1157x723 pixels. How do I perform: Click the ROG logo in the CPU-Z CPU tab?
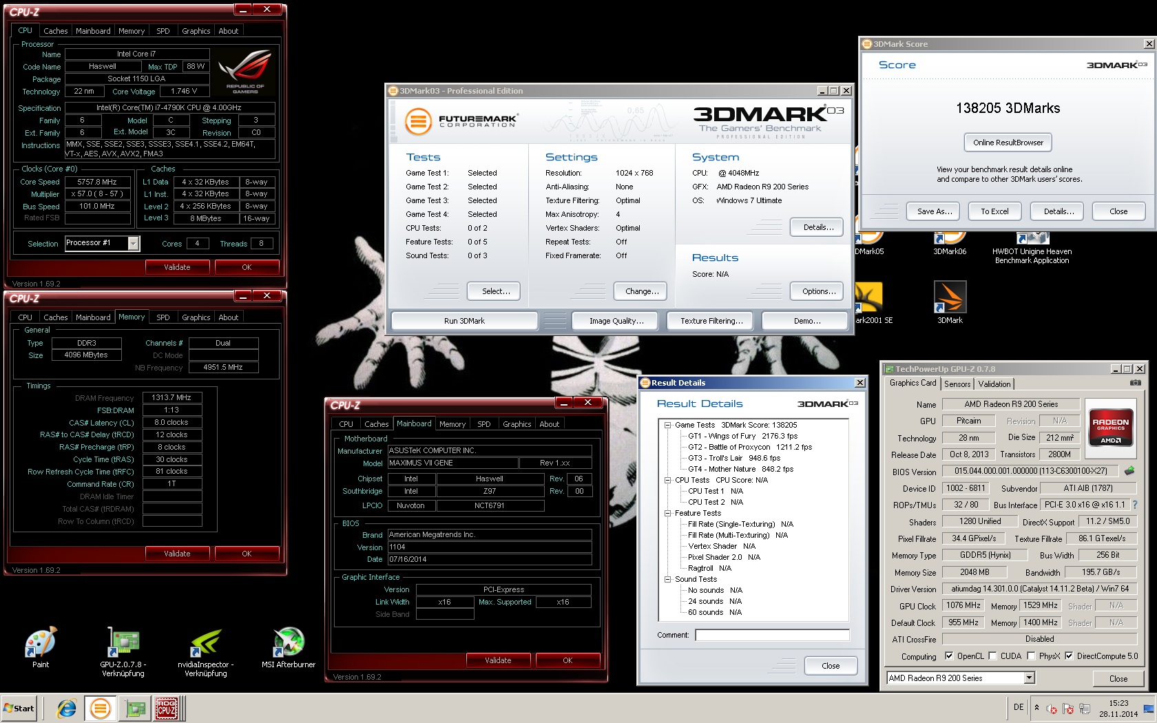(x=245, y=72)
